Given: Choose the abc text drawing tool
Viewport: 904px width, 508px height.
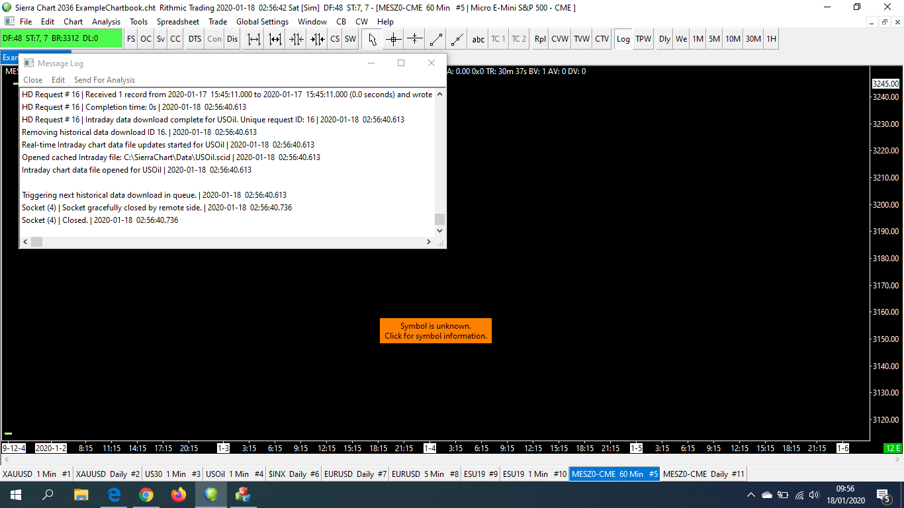Looking at the screenshot, I should coord(478,39).
